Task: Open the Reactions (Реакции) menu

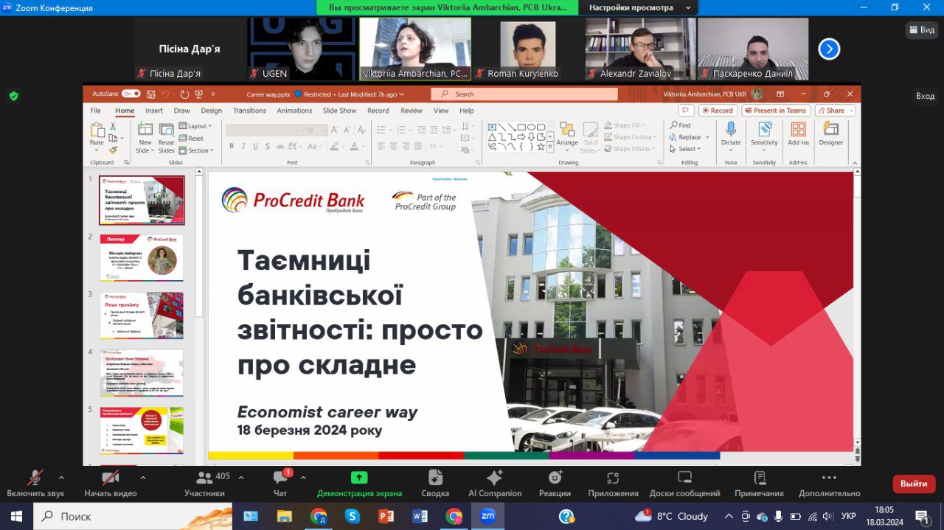Action: tap(555, 484)
